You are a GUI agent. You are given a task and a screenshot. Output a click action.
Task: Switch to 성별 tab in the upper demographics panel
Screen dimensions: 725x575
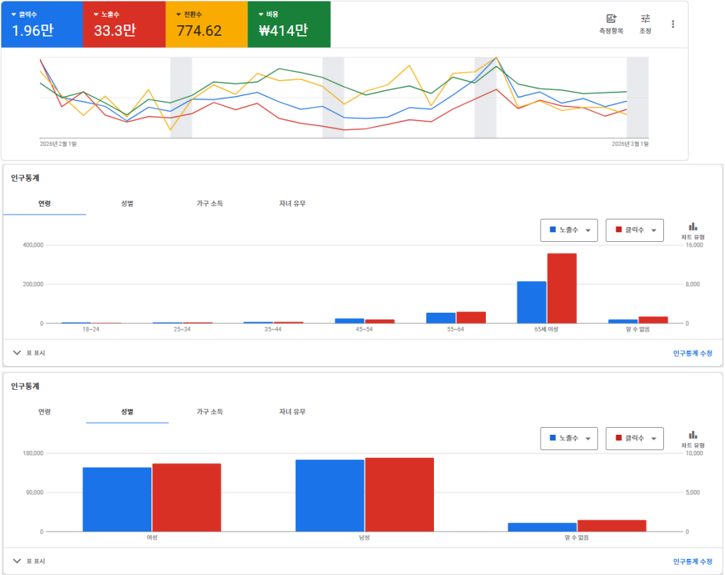[x=127, y=203]
